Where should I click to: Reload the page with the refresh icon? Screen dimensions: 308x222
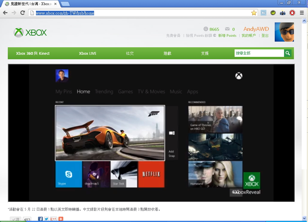22,13
